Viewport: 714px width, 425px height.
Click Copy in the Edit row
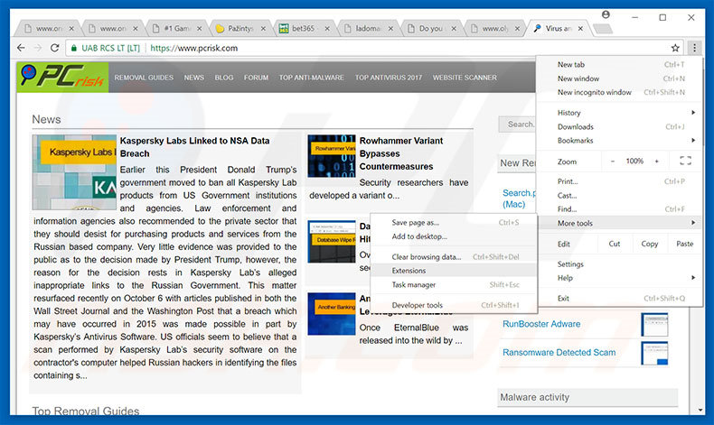[x=649, y=244]
